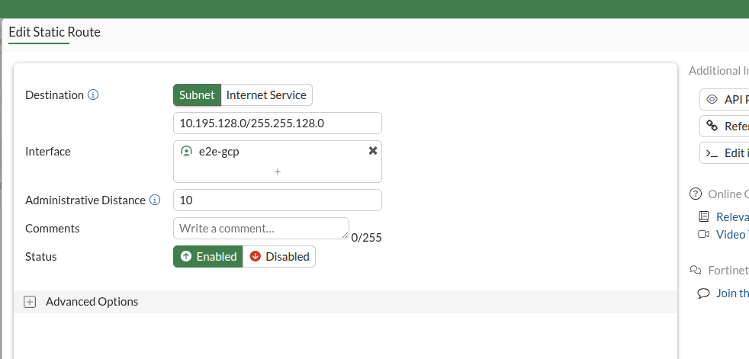Screen dimensions: 749x359
Task: Expand Advanced Options plus box
Action: coord(30,302)
